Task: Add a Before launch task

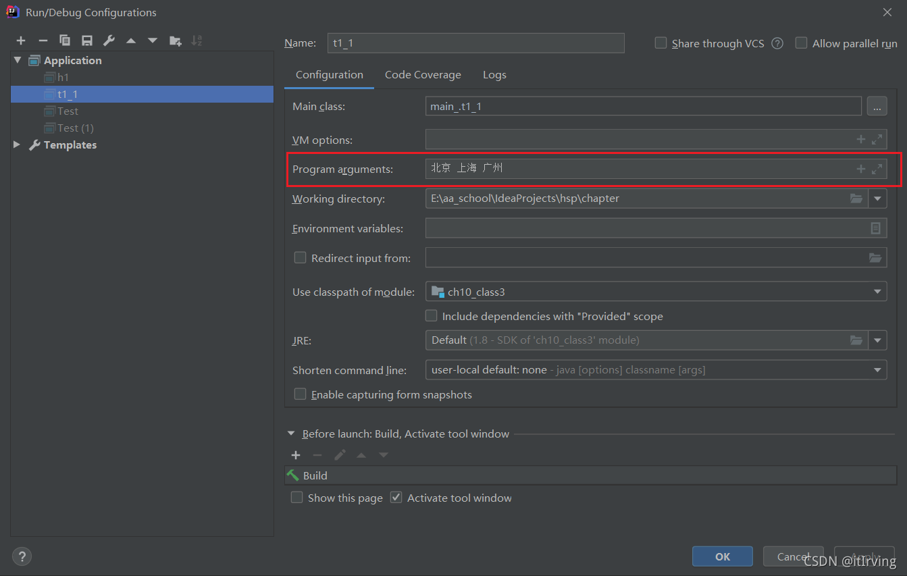Action: (x=295, y=455)
